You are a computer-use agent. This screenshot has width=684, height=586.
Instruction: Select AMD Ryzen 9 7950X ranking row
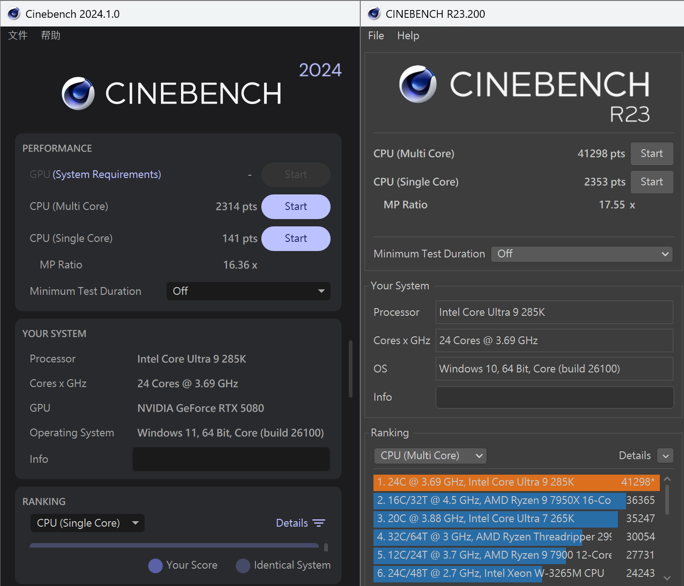coord(516,501)
